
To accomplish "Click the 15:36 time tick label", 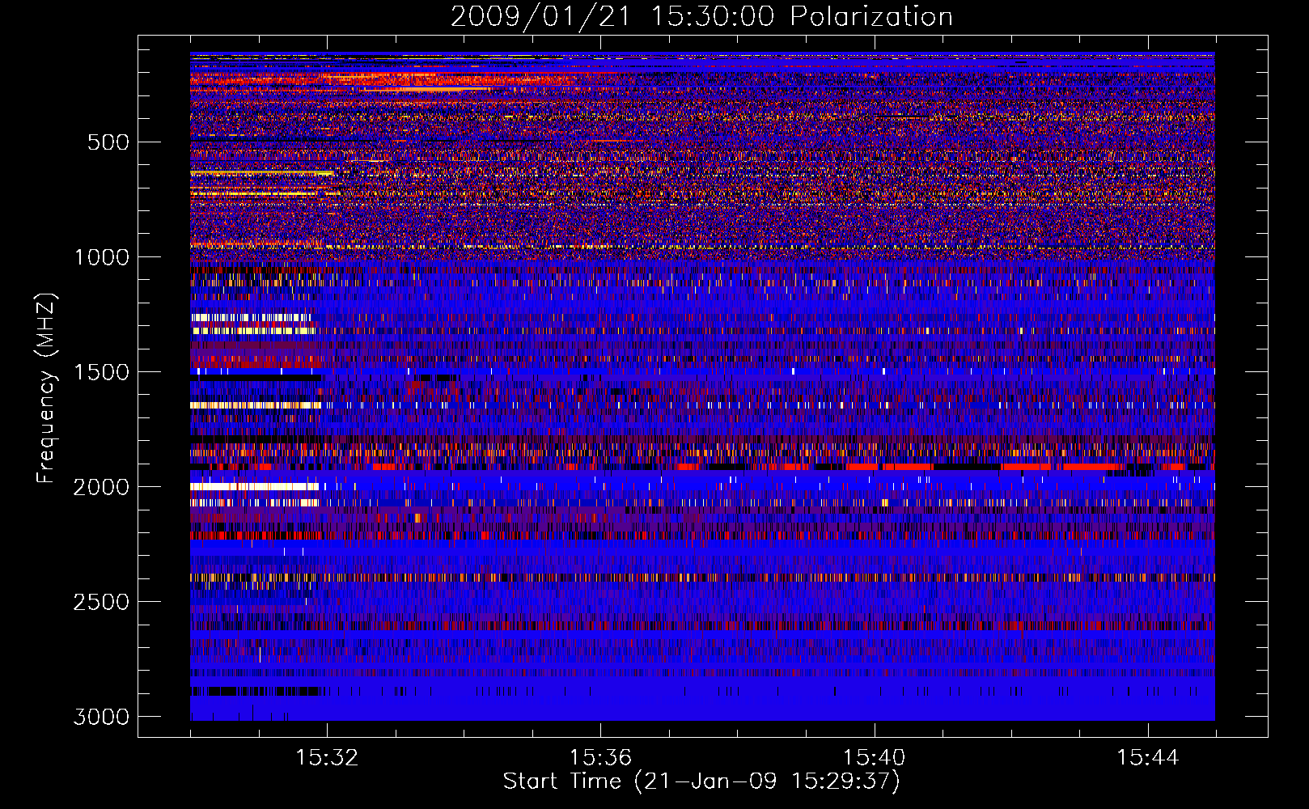I will [x=600, y=758].
